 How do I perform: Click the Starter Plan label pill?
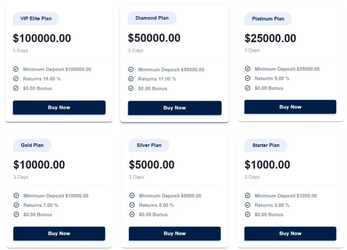[x=266, y=145]
